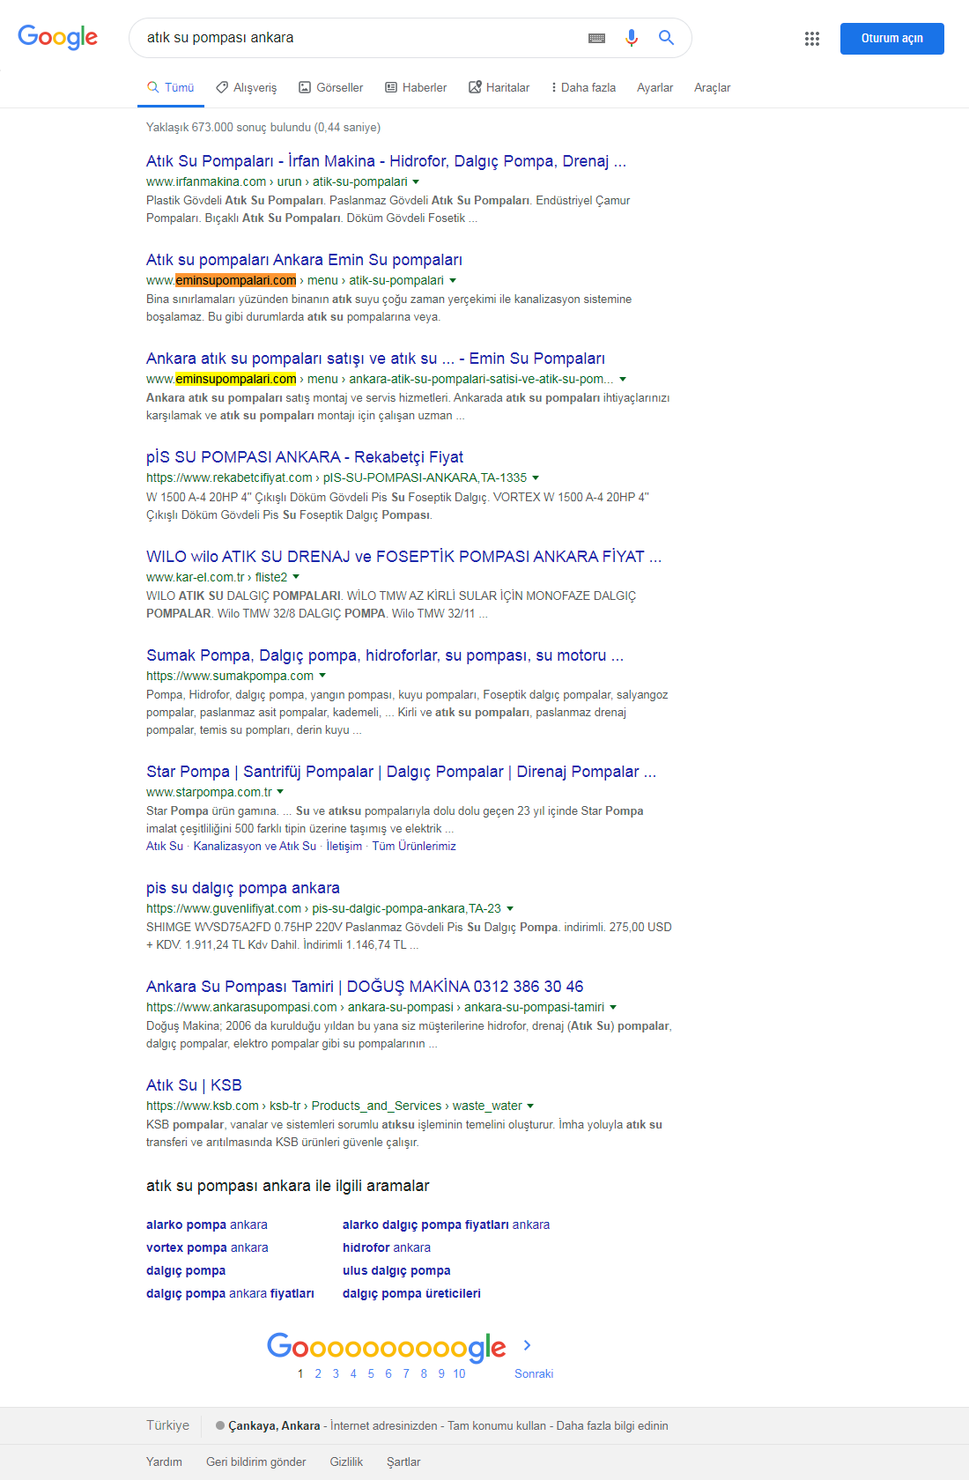The width and height of the screenshot is (969, 1480).
Task: Click the Google logo
Action: 57,37
